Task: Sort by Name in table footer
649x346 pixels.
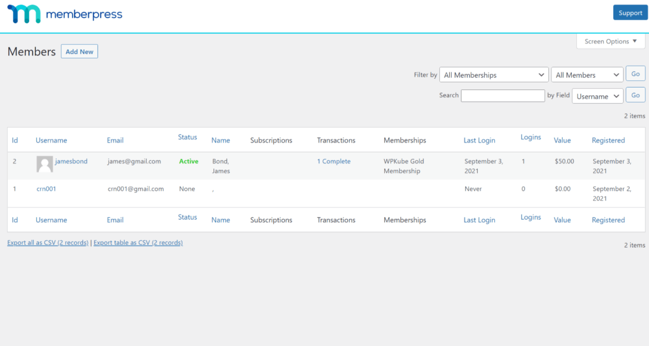Action: point(221,220)
